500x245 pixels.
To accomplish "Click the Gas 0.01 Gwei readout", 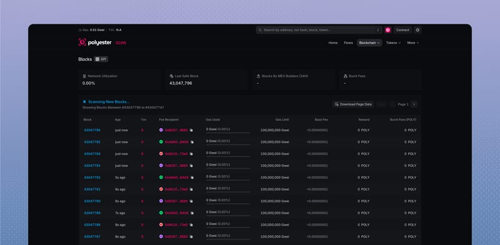I will point(92,30).
